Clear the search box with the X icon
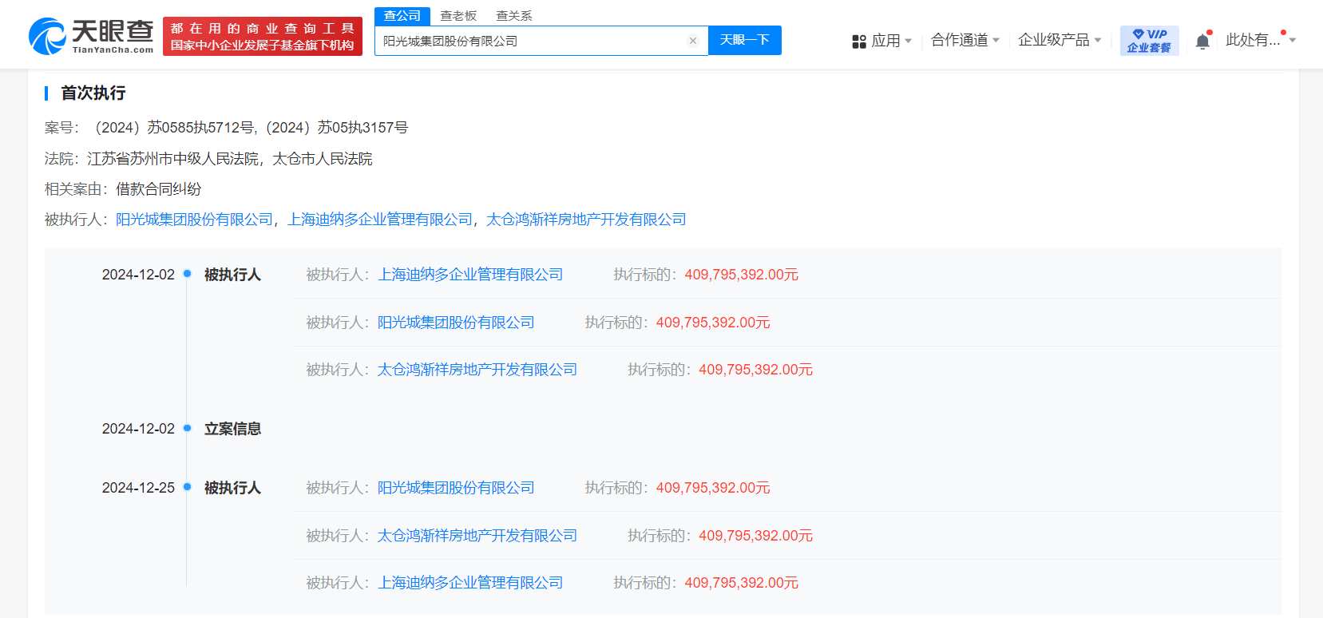The image size is (1323, 618). pos(693,41)
